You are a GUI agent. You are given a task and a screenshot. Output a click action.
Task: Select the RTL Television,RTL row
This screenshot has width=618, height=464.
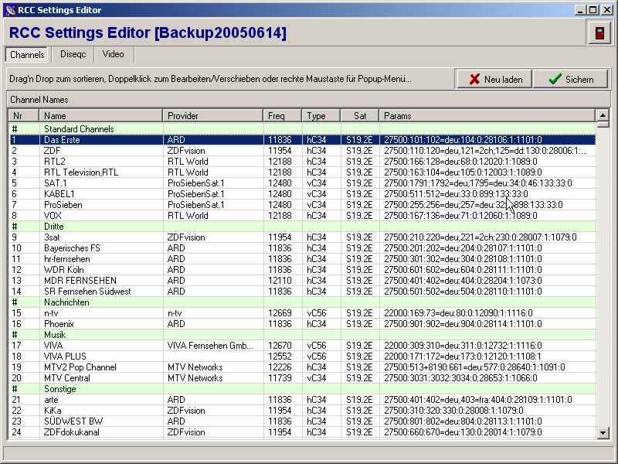coord(302,172)
